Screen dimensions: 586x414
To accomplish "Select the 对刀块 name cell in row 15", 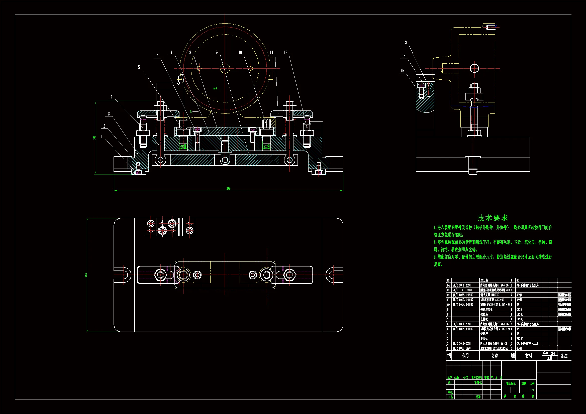I will point(484,280).
